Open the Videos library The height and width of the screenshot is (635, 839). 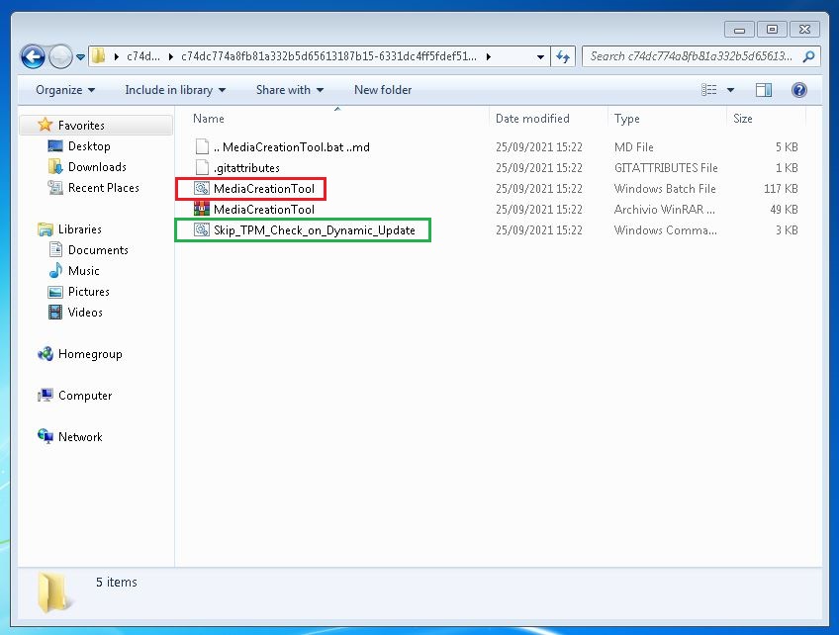pyautogui.click(x=85, y=313)
